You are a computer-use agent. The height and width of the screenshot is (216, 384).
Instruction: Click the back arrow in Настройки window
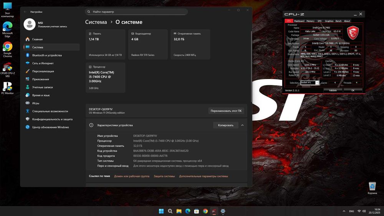point(25,12)
